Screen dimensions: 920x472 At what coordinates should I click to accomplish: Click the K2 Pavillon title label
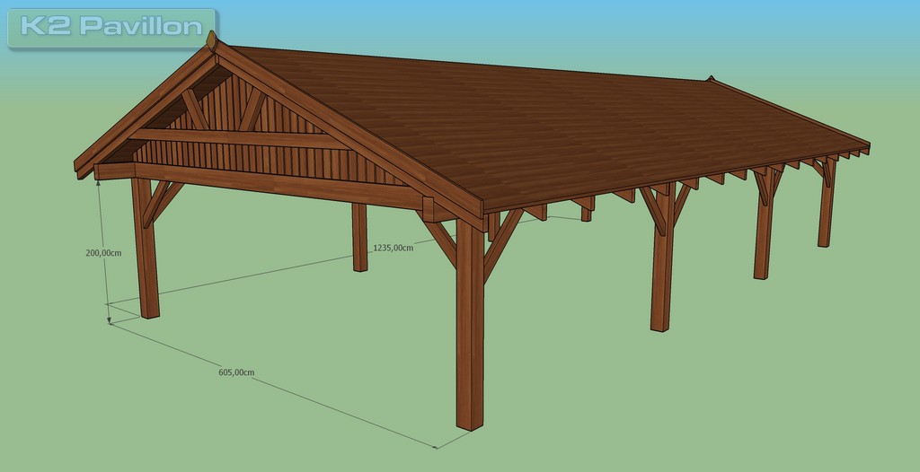[x=111, y=28]
